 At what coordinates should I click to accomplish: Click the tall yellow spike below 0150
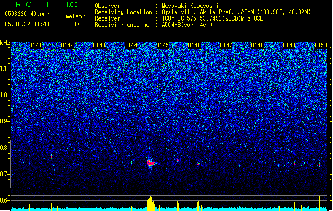[320, 203]
